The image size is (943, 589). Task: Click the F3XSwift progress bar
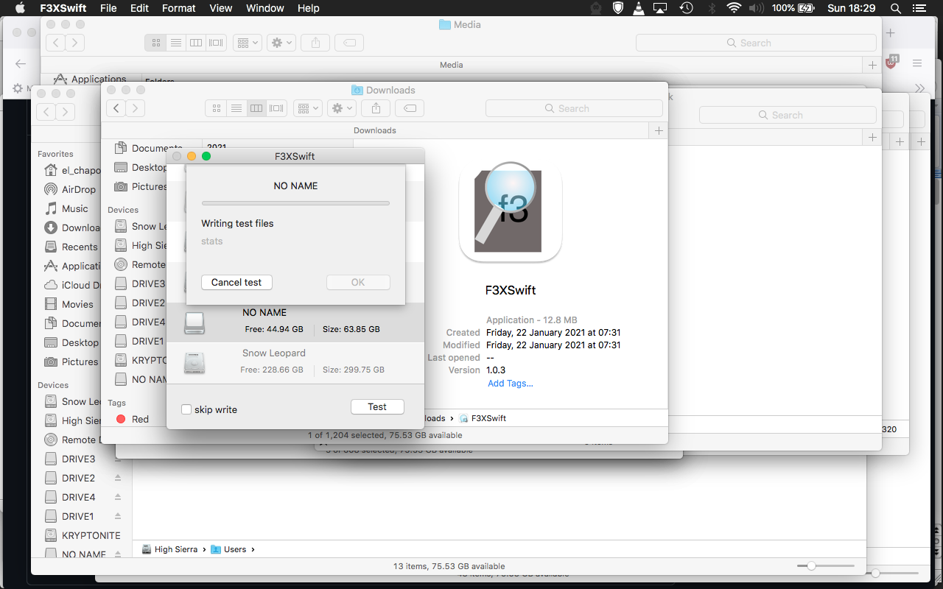tap(295, 203)
